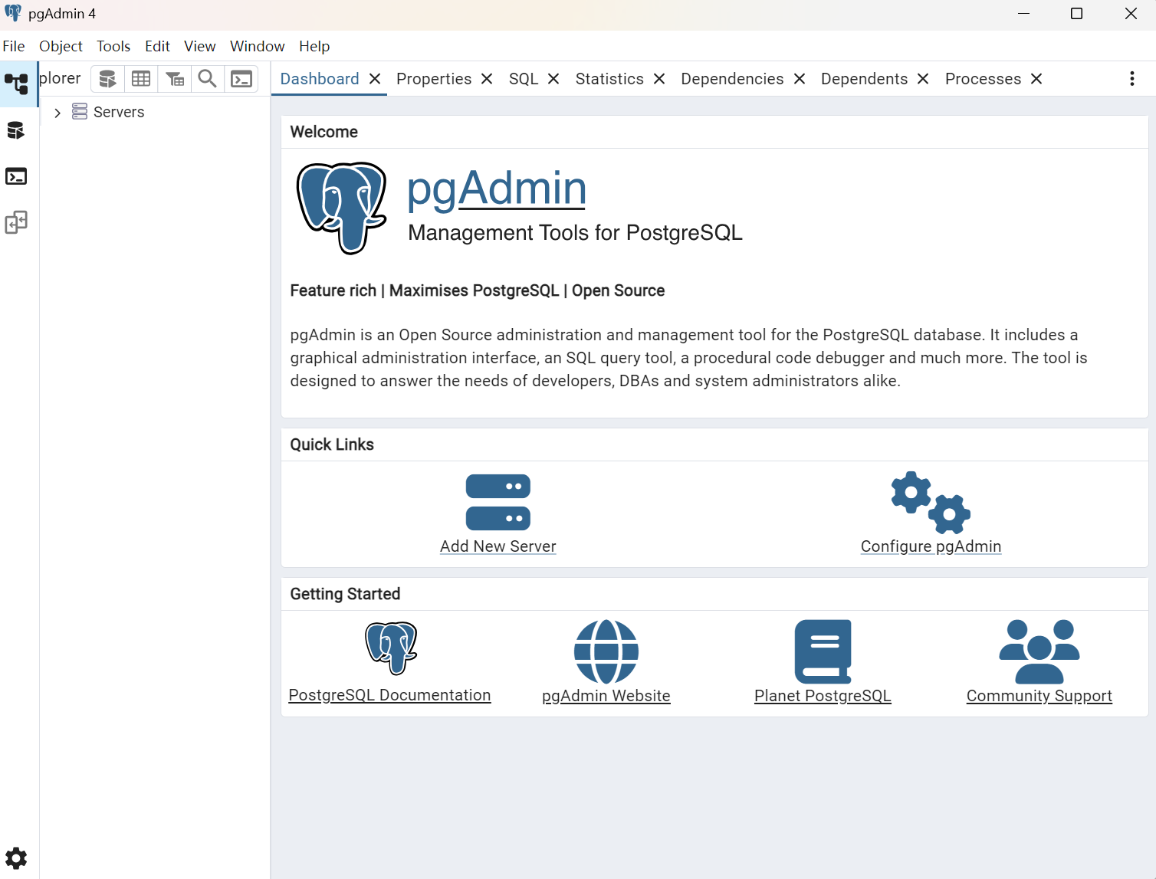This screenshot has height=879, width=1156.
Task: Open the Object Explorer sidebar icon
Action: tap(16, 84)
